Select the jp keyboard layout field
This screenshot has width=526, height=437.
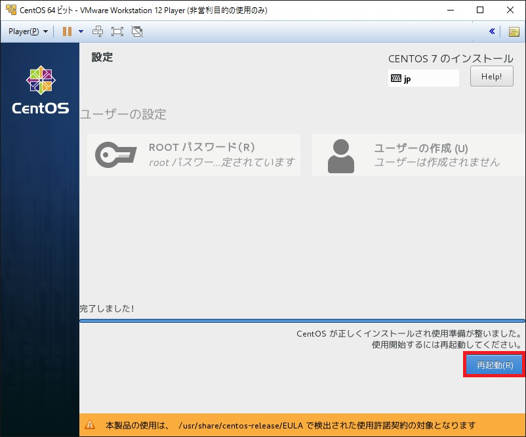[423, 78]
